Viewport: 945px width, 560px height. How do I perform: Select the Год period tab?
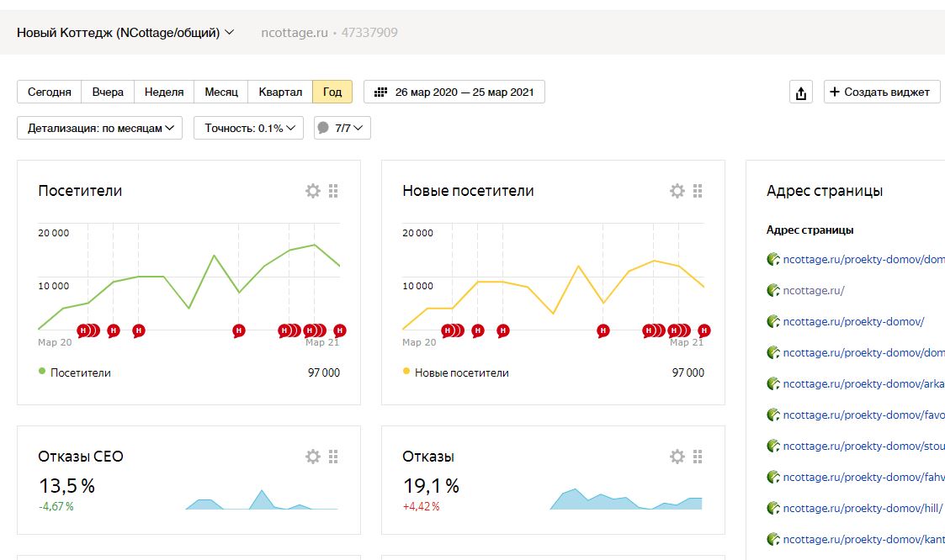332,92
